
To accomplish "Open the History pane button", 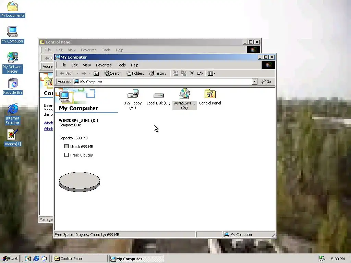I will click(158, 73).
